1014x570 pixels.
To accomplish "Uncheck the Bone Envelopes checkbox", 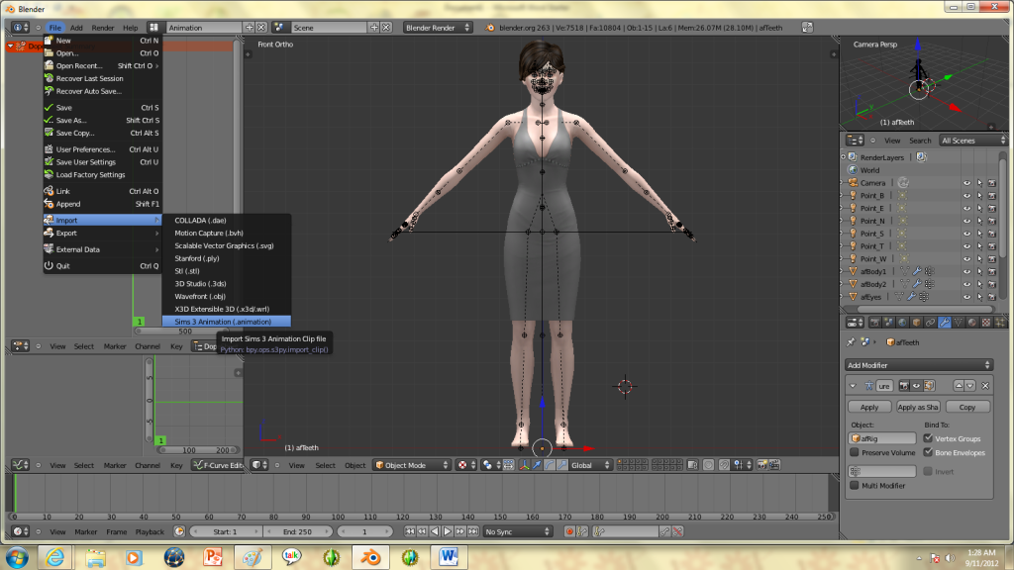I will 928,452.
